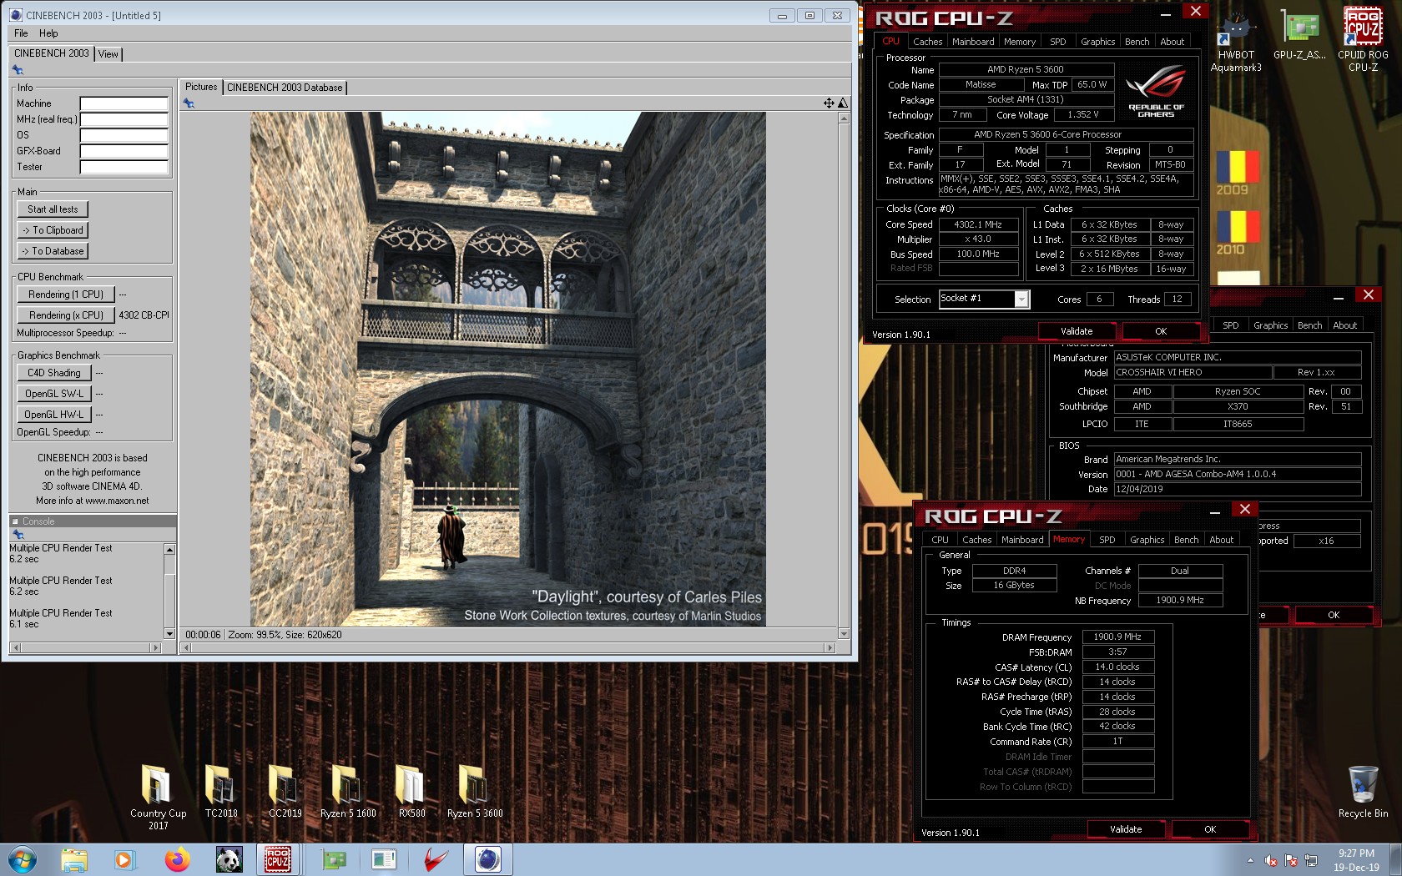Click into the Machine input field

[x=124, y=103]
